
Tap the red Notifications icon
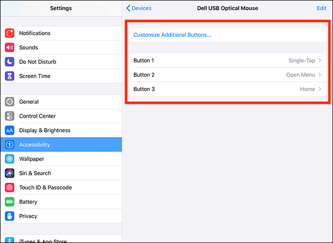[10, 33]
